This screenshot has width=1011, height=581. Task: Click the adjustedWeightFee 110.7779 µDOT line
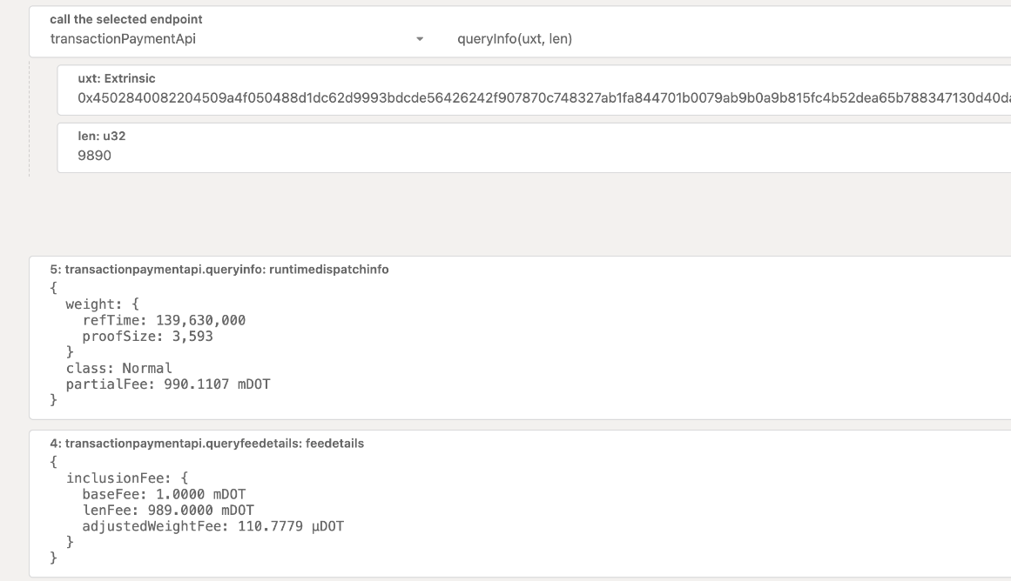[x=212, y=526]
